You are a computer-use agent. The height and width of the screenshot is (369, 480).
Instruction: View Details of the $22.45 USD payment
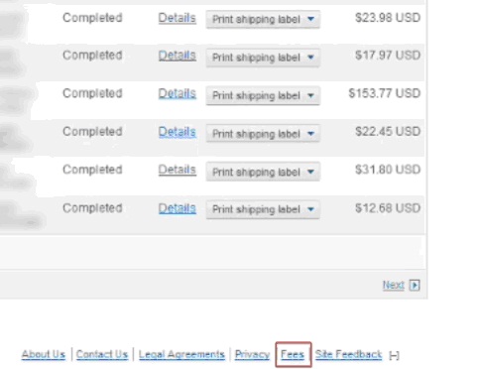[x=178, y=132]
